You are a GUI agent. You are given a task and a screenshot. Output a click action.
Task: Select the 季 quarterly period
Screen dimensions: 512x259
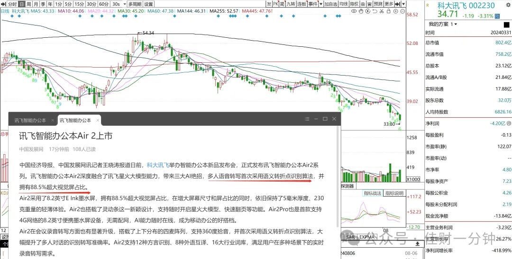click(43, 4)
